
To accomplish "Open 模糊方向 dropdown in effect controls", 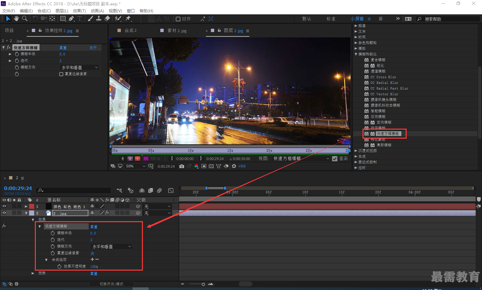I will (x=80, y=67).
